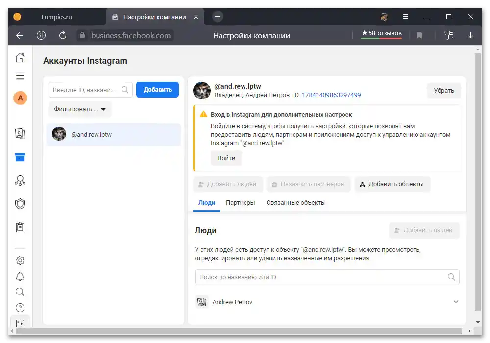The image size is (490, 343).
Task: Open a new browser tab
Action: [218, 17]
